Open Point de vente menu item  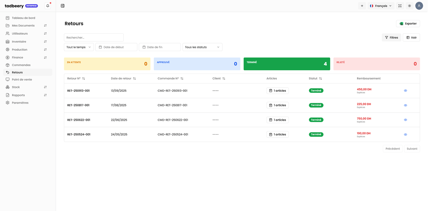click(22, 80)
